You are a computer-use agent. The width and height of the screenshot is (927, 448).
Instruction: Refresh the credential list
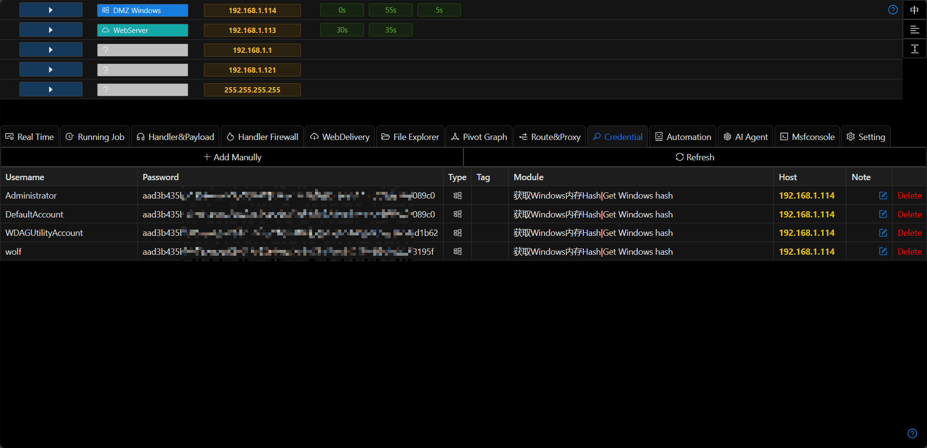(x=695, y=157)
